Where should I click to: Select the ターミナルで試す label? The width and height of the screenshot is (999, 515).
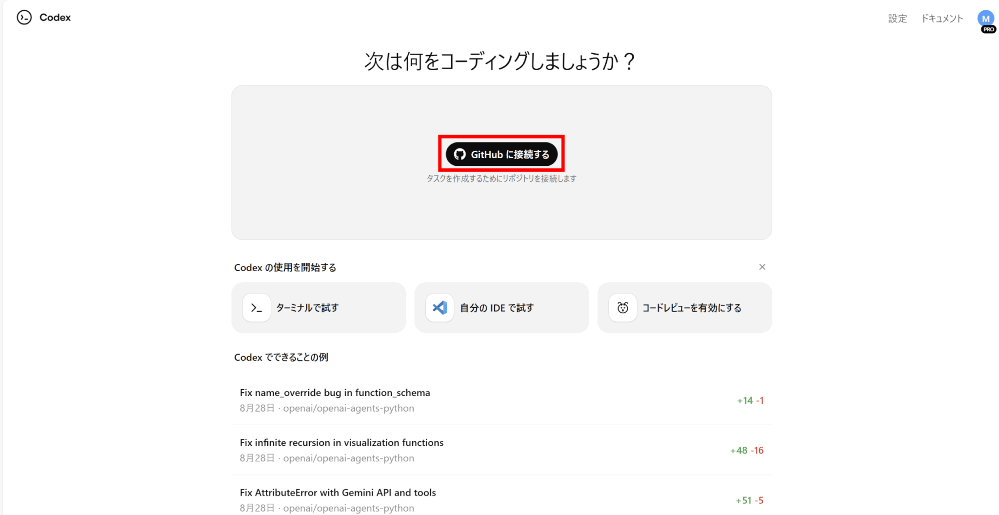click(307, 308)
